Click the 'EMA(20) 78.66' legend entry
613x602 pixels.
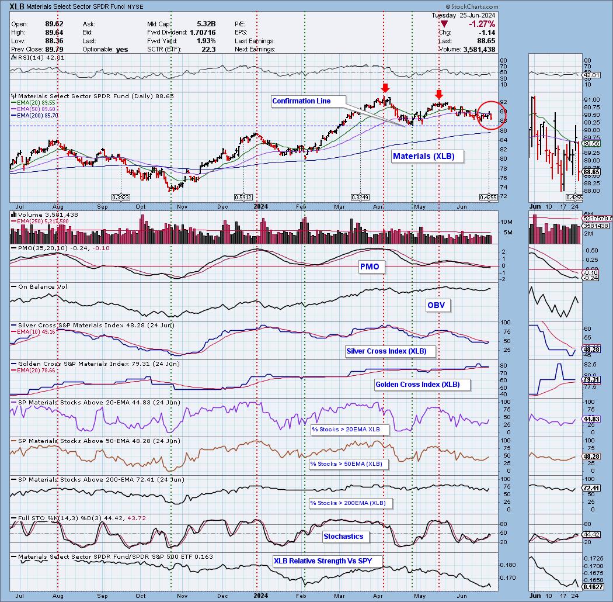[33, 371]
